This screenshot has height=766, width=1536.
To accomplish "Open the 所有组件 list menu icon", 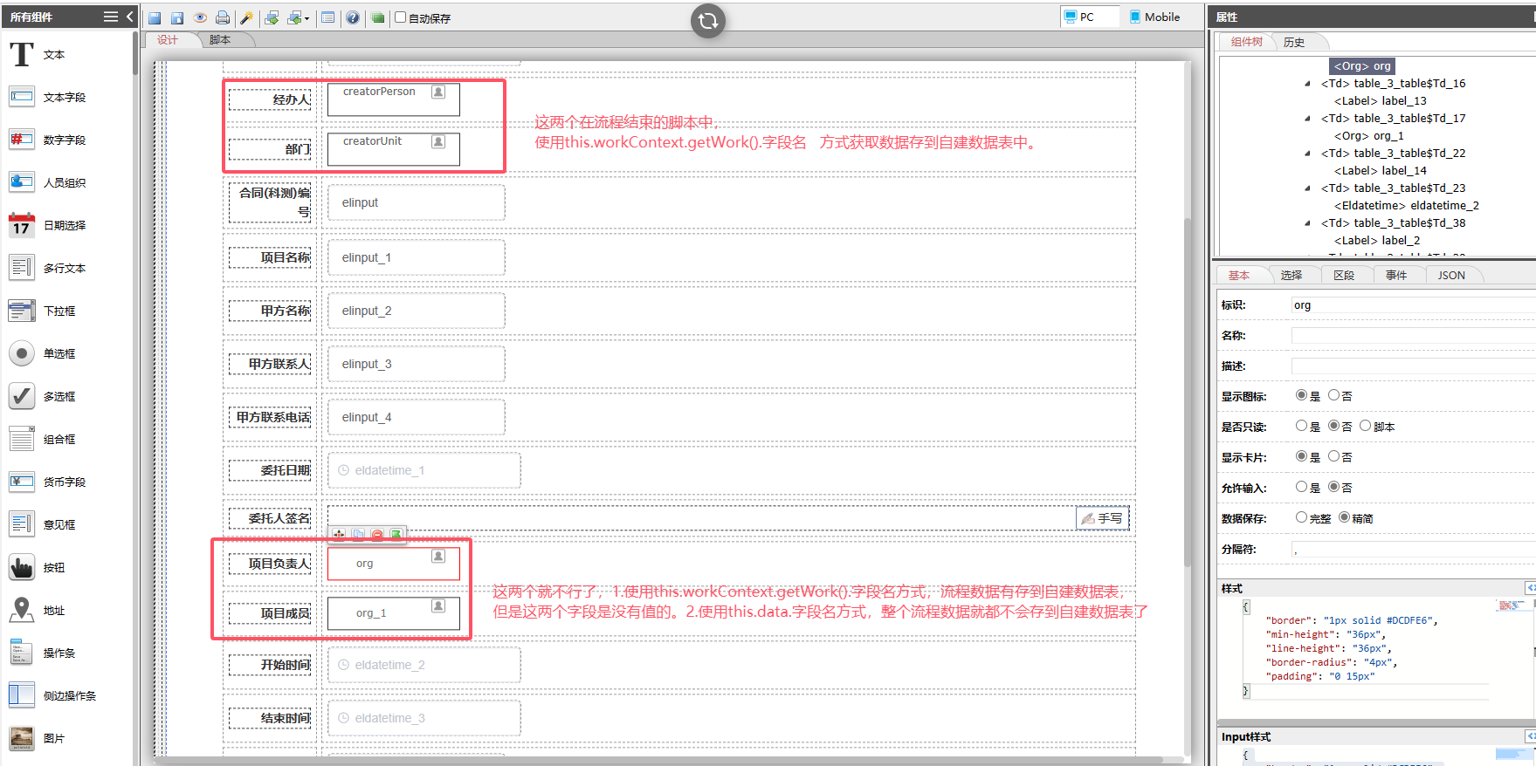I will tap(111, 17).
